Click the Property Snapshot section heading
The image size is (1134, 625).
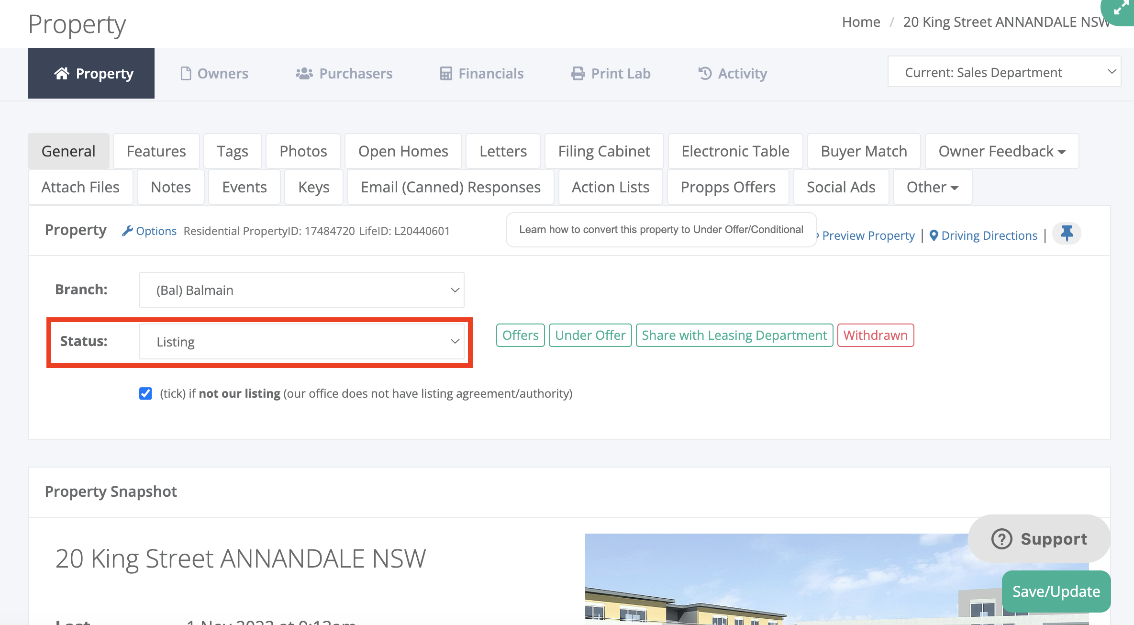111,491
